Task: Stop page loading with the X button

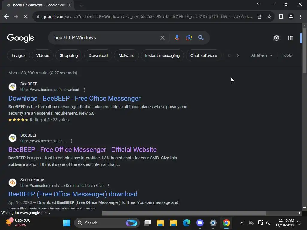Action: [x=26, y=17]
